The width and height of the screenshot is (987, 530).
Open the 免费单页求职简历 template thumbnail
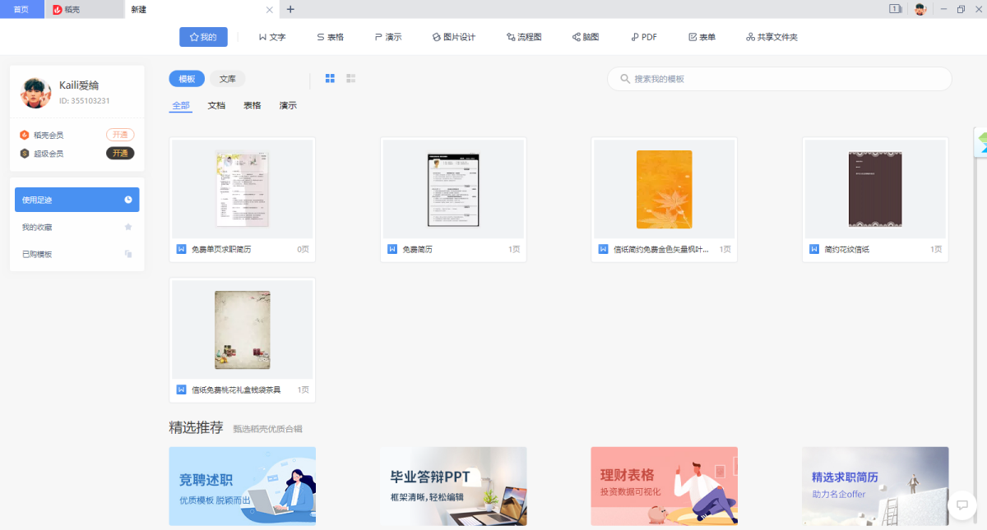coord(243,189)
